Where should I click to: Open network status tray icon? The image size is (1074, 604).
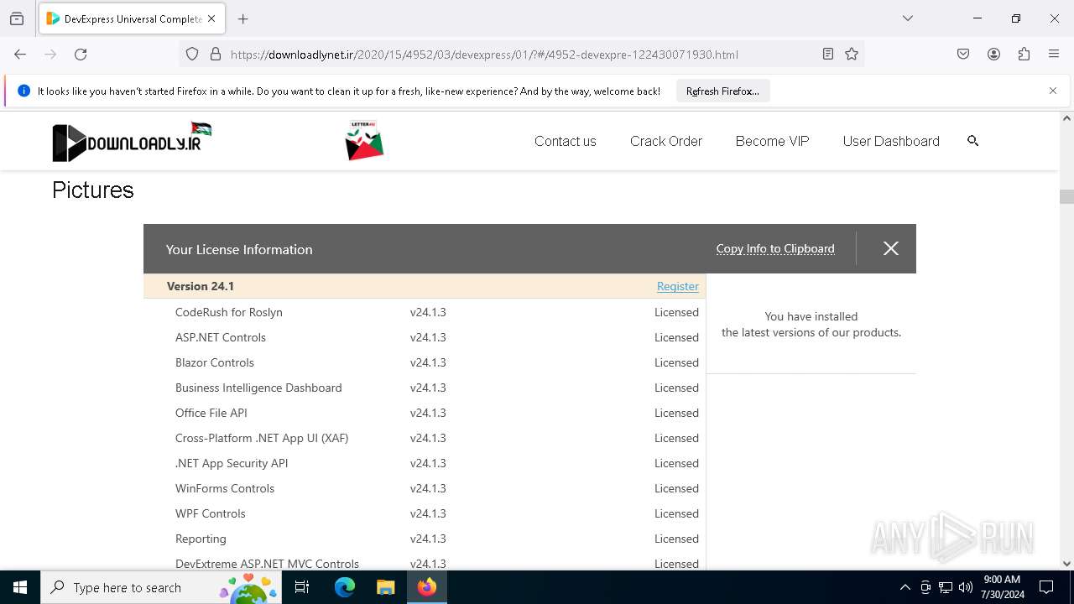point(946,587)
